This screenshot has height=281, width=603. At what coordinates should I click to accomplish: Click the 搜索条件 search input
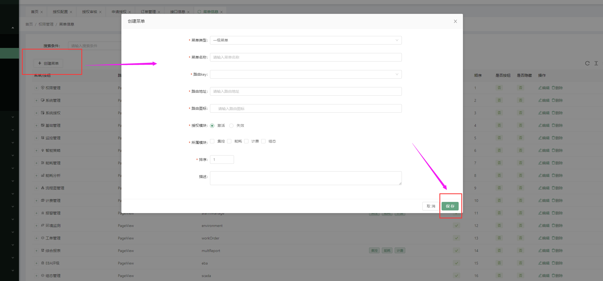tap(95, 46)
